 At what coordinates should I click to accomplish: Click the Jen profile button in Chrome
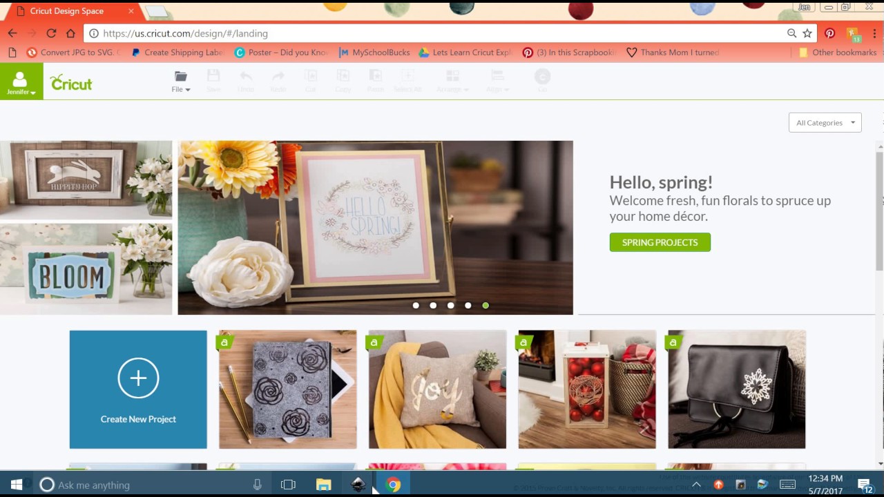point(805,7)
